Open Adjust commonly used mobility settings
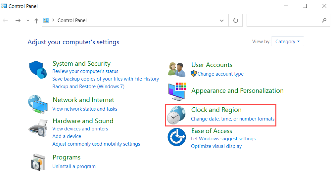Viewport: 332px width, 175px height. point(96,144)
